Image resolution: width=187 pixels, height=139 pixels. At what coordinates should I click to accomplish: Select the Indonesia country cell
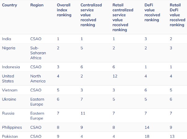pyautogui.click(x=11, y=67)
